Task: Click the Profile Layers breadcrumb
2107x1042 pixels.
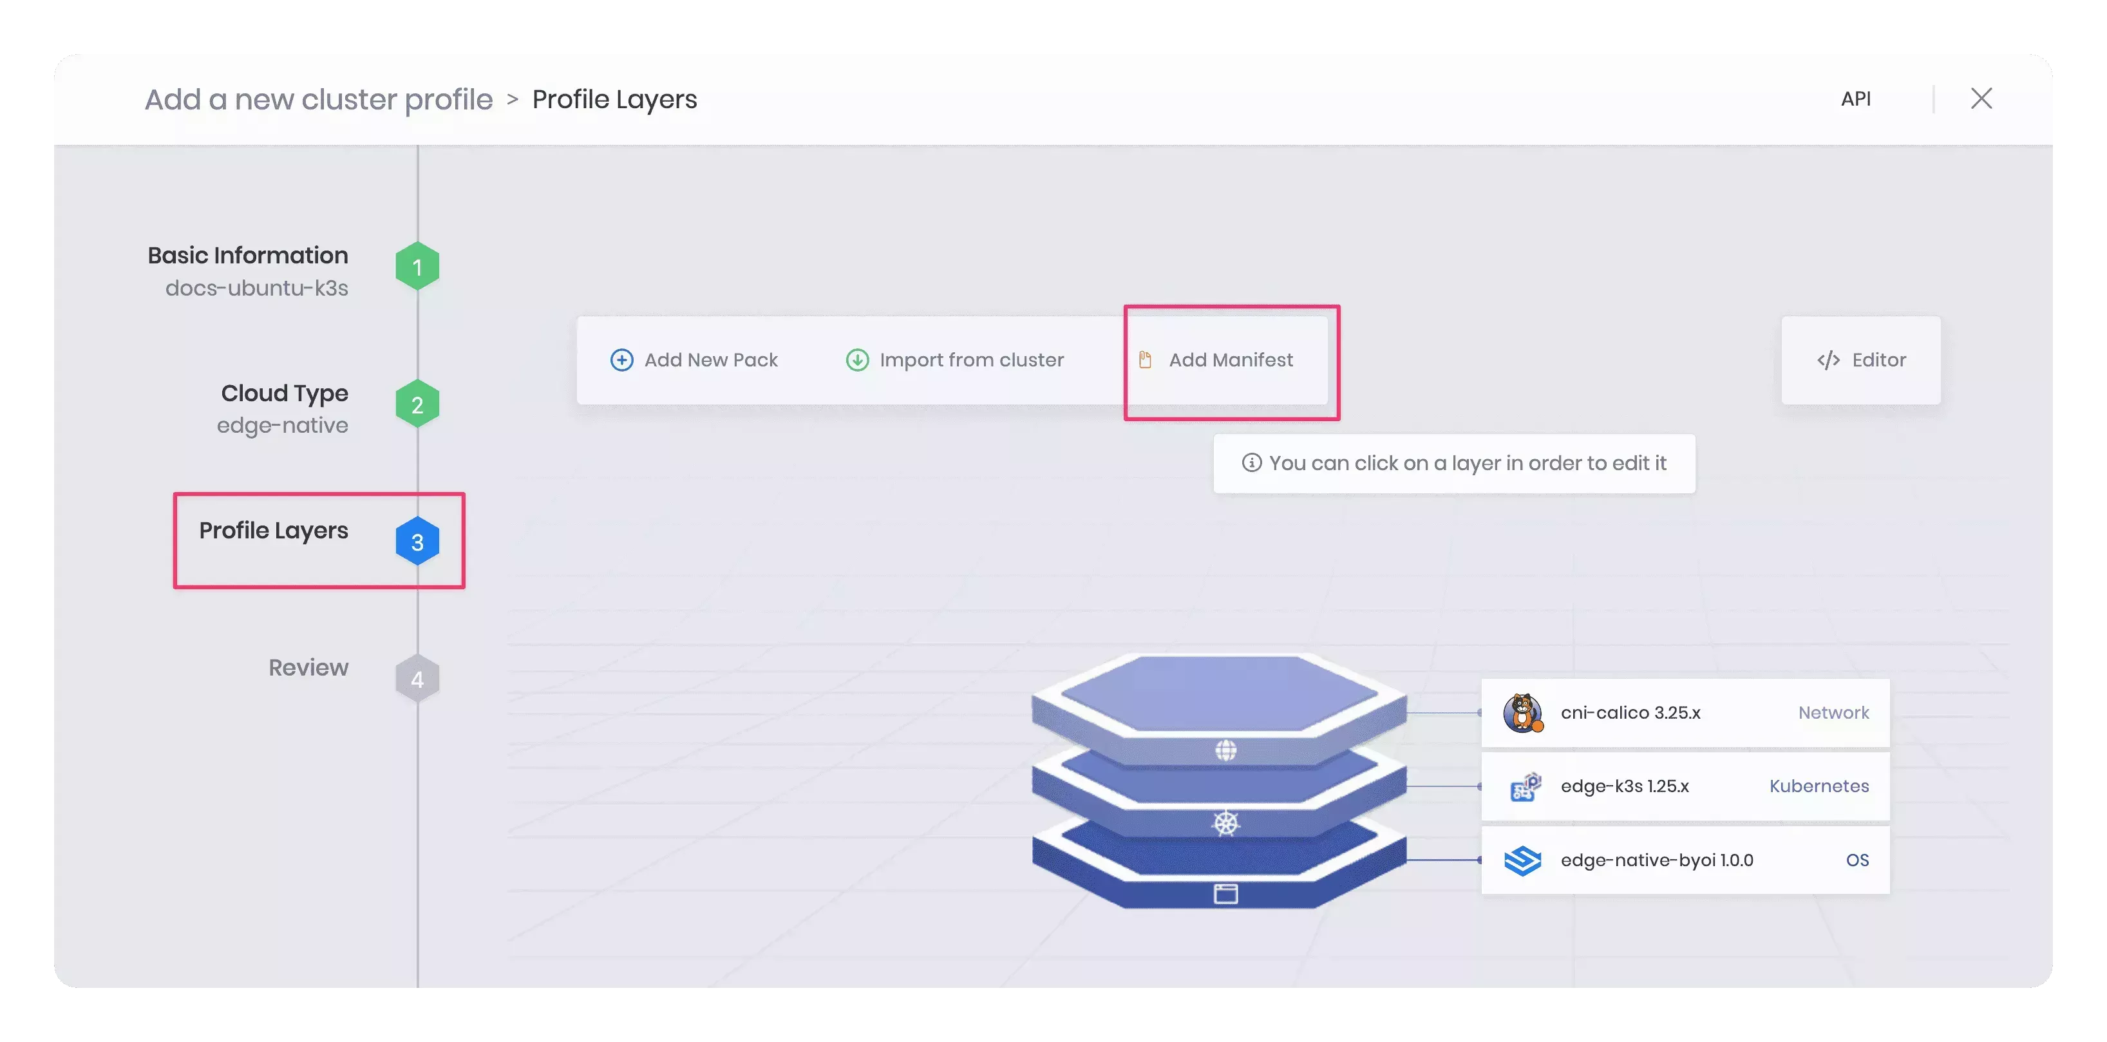Action: click(614, 98)
